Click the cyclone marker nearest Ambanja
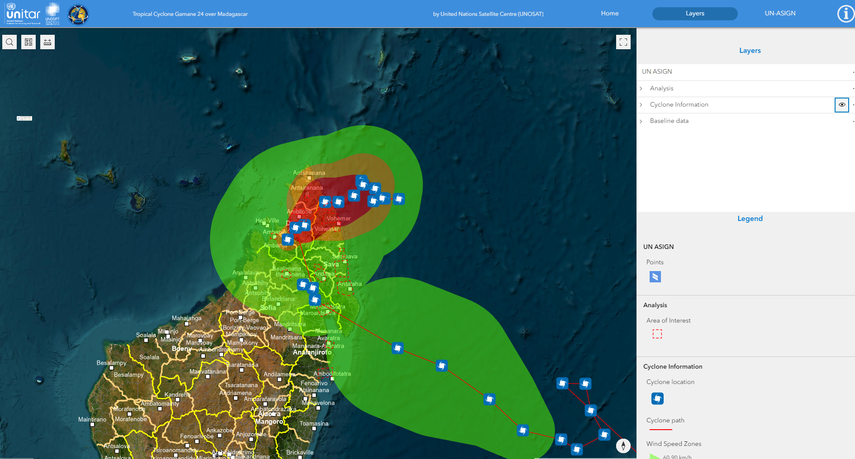The image size is (855, 459). click(x=288, y=239)
